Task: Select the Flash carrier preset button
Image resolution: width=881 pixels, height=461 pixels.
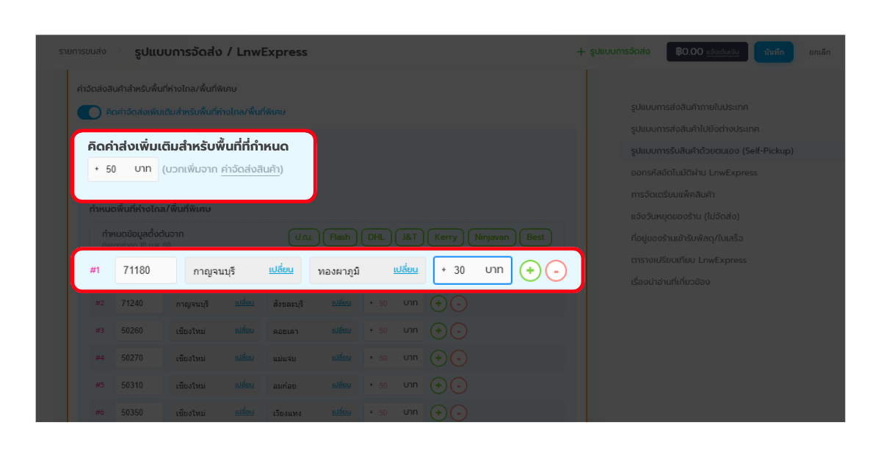Action: tap(340, 237)
